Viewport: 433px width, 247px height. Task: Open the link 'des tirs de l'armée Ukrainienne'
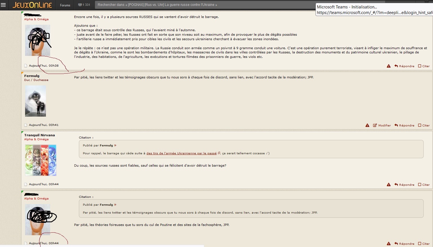coord(181,153)
